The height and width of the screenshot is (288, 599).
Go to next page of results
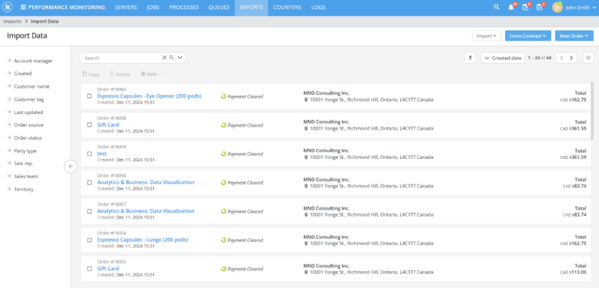(x=571, y=58)
